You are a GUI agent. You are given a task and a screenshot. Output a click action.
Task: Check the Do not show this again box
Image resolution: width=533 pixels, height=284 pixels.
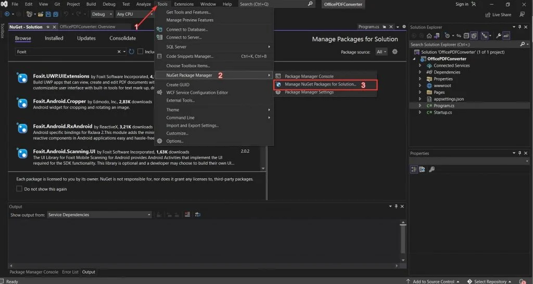19,189
